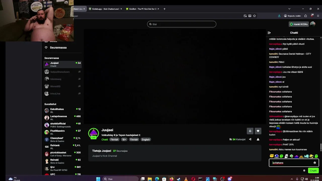
Task: Open recommended channel FhatMaestro
Action: click(62, 132)
